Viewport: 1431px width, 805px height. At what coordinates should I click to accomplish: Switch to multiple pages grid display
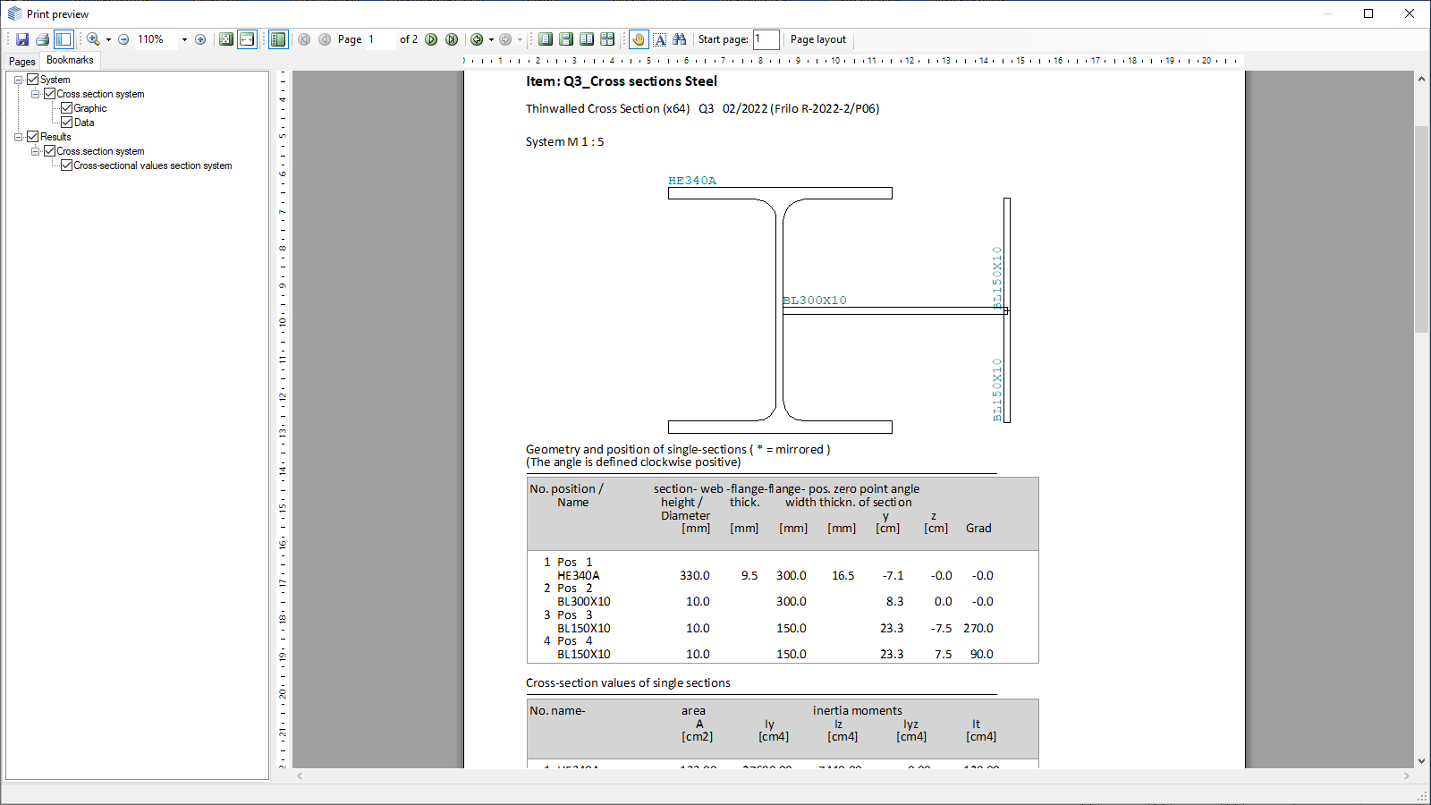coord(607,39)
